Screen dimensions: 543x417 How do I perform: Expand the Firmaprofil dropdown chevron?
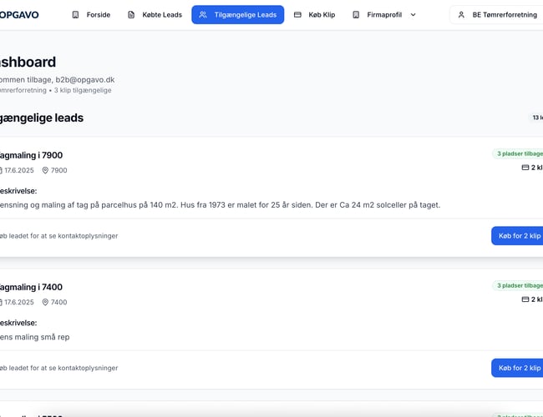pos(413,15)
